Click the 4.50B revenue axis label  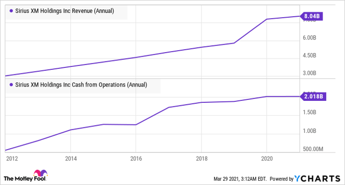pyautogui.click(x=310, y=56)
